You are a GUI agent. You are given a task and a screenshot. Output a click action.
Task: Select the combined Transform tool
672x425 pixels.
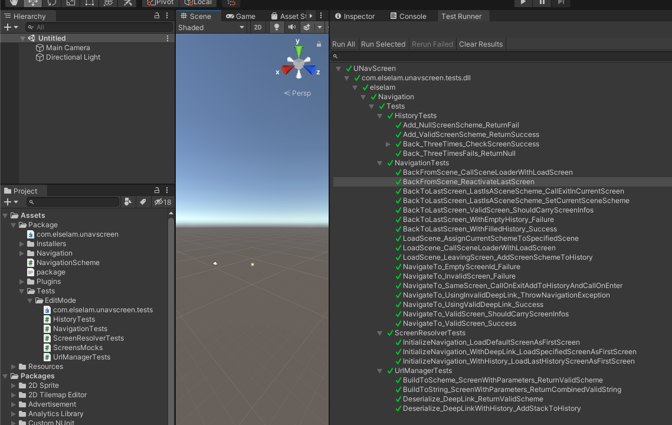coord(109,2)
